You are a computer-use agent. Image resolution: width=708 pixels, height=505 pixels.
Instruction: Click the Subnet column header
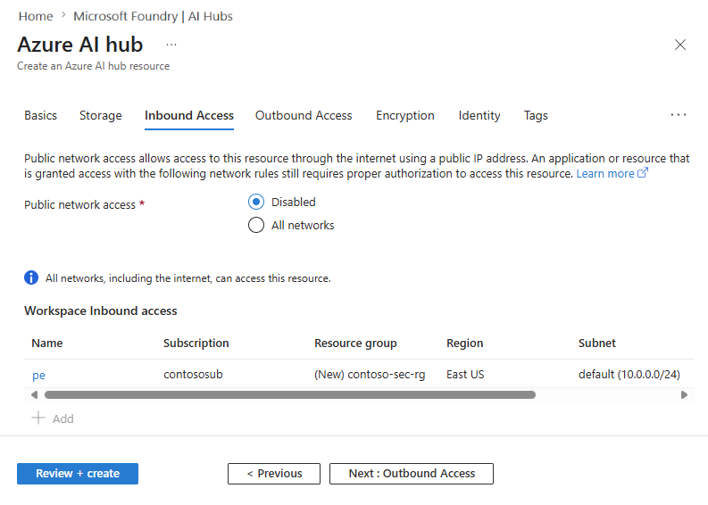coord(597,343)
